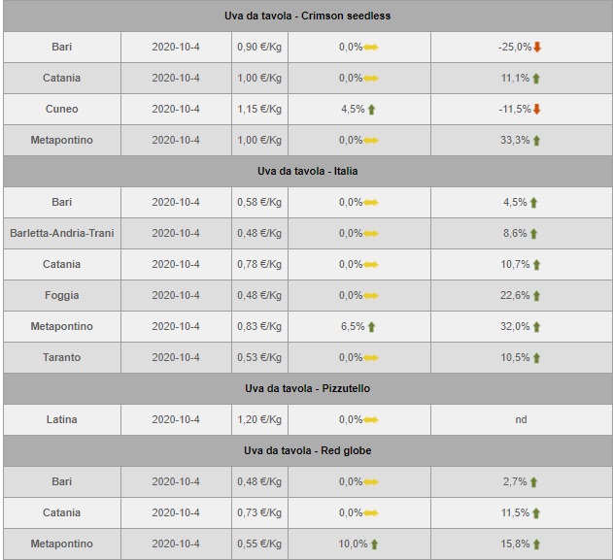613x560 pixels.
Task: Click green up arrow beside Metapontino 33,3%
Action: [x=536, y=140]
